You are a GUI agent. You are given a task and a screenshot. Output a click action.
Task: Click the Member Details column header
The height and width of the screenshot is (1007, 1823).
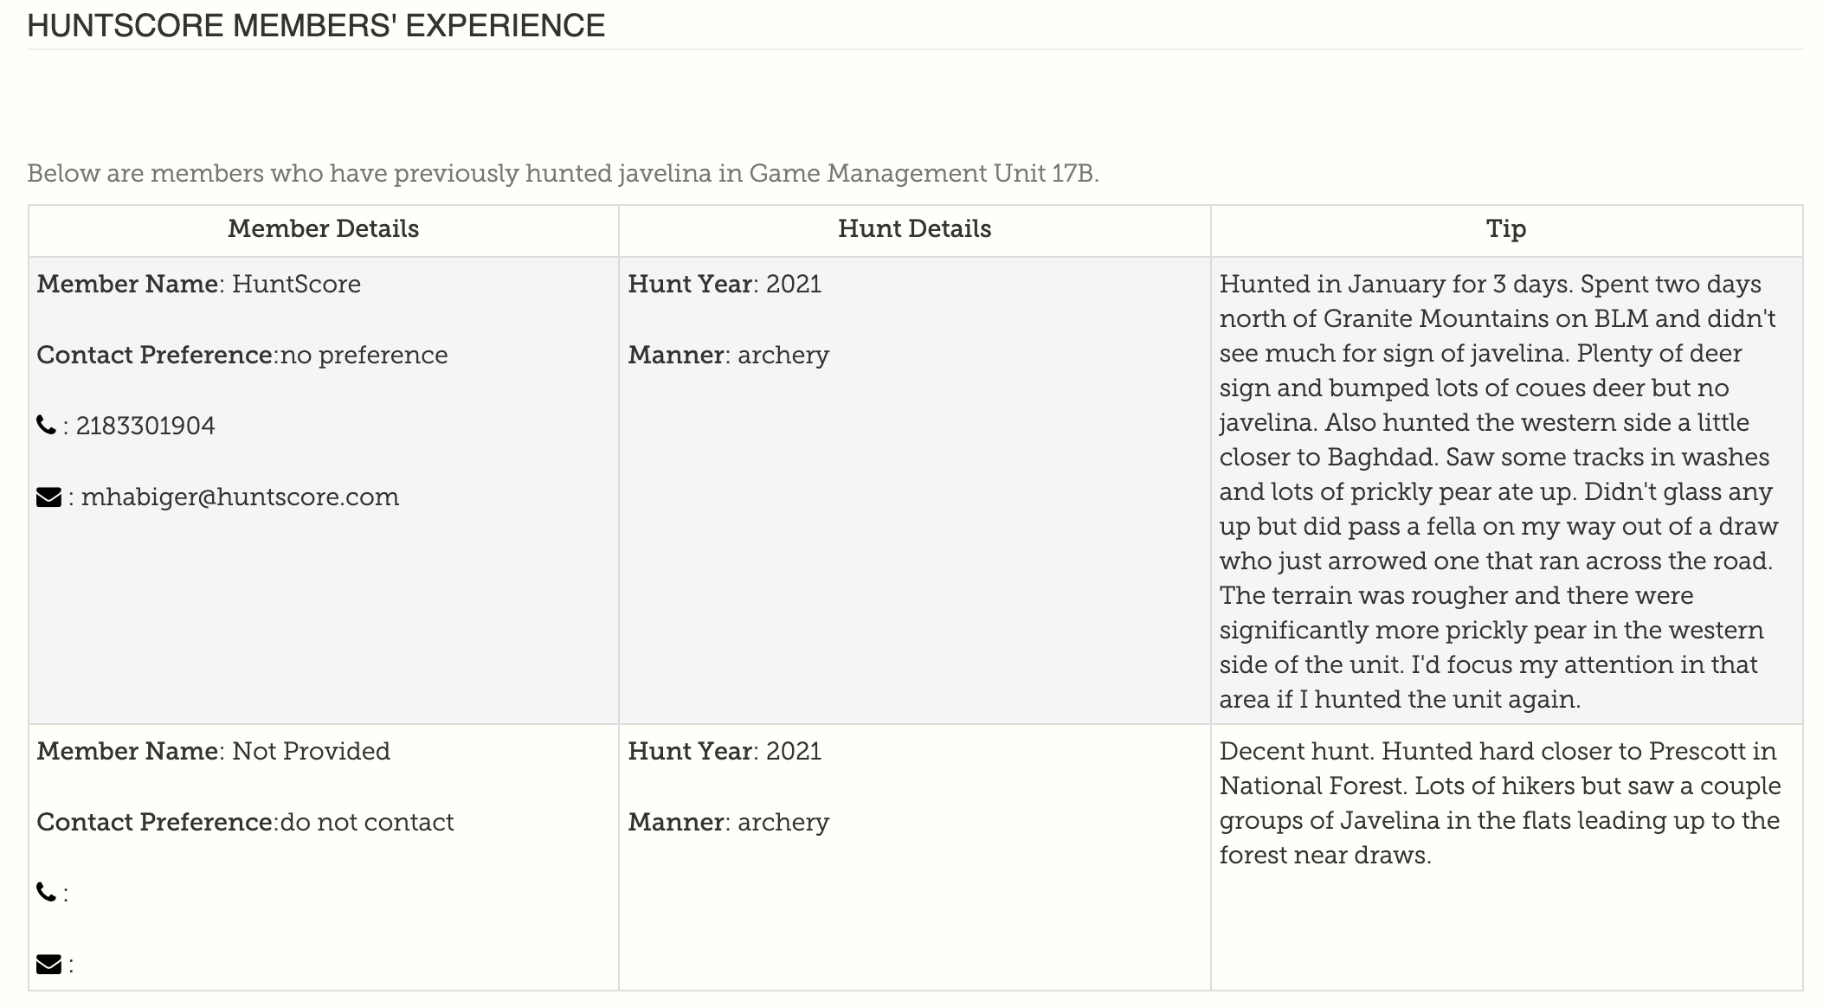(324, 229)
